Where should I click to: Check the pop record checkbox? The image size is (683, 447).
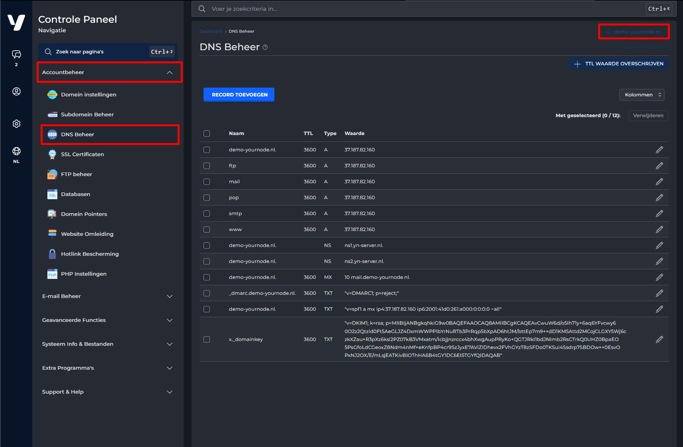(x=207, y=198)
